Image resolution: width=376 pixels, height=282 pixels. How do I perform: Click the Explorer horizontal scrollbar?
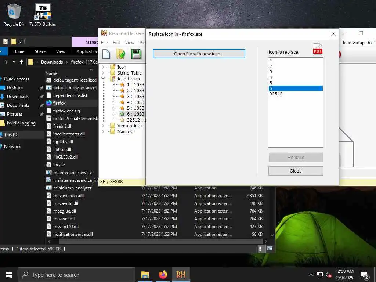[160, 241]
